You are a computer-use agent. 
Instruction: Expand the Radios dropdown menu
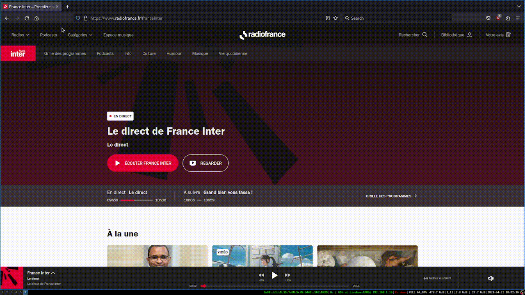[x=21, y=35]
